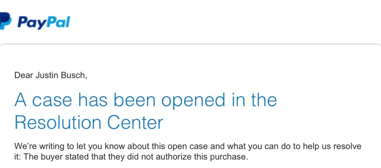The height and width of the screenshot is (168, 381).
Task: Click the PayPal wordmark text
Action: (44, 22)
